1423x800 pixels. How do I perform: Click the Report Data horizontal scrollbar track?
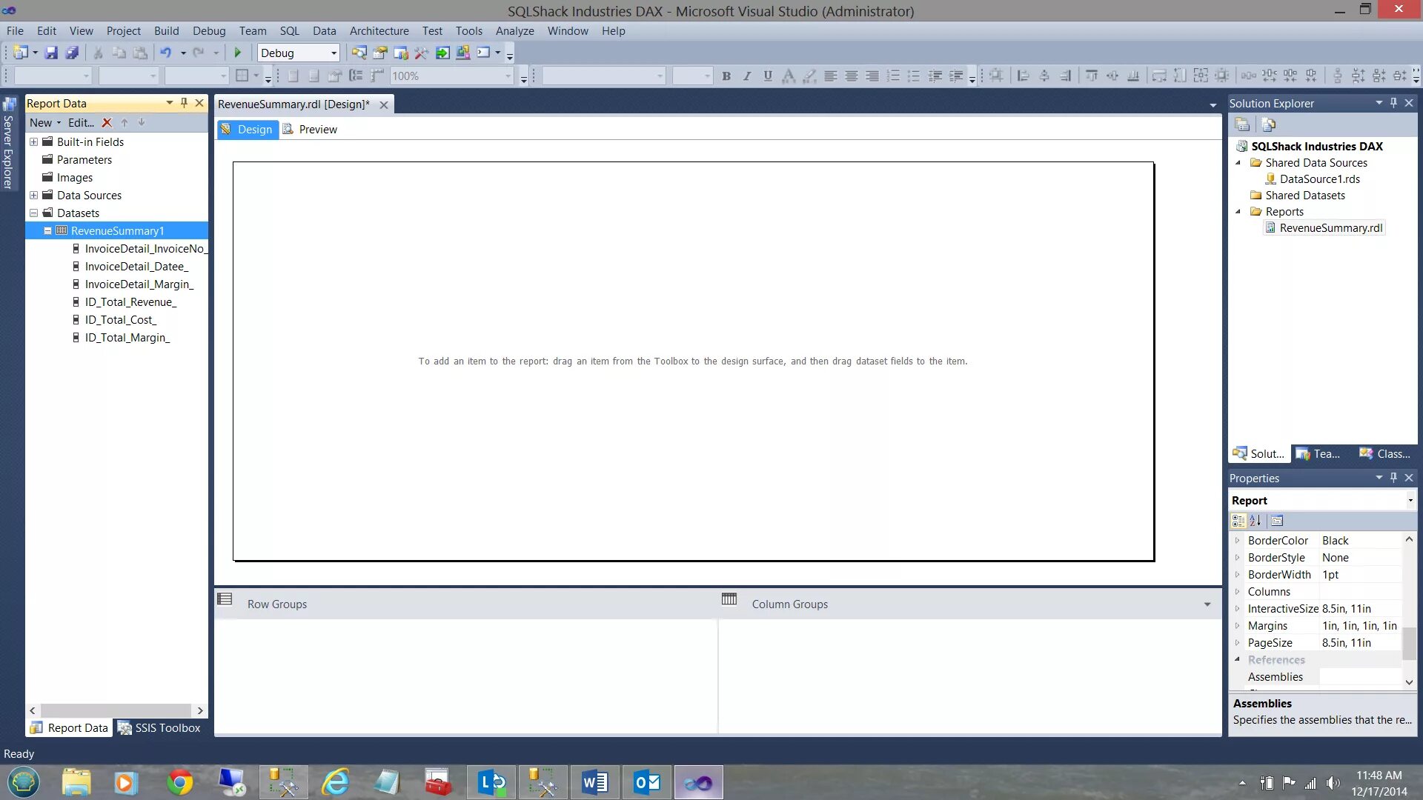point(116,710)
